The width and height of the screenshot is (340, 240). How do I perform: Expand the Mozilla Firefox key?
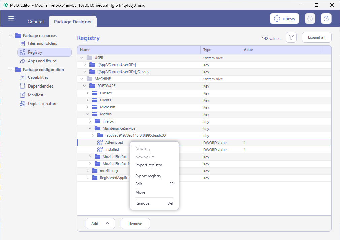click(x=90, y=157)
